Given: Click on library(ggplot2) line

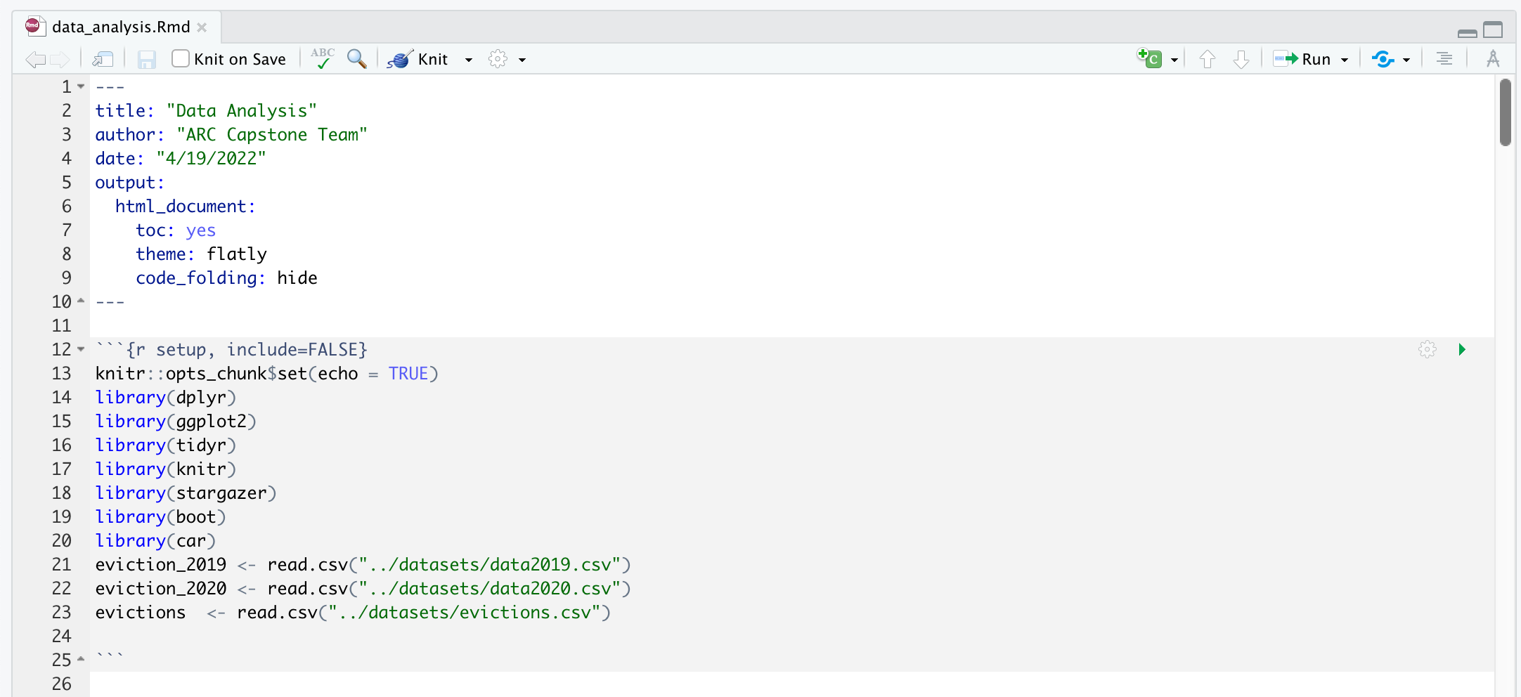Looking at the screenshot, I should point(176,422).
